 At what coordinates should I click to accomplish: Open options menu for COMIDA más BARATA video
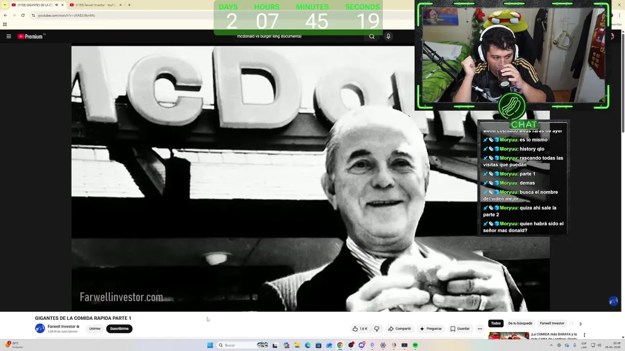(584, 335)
